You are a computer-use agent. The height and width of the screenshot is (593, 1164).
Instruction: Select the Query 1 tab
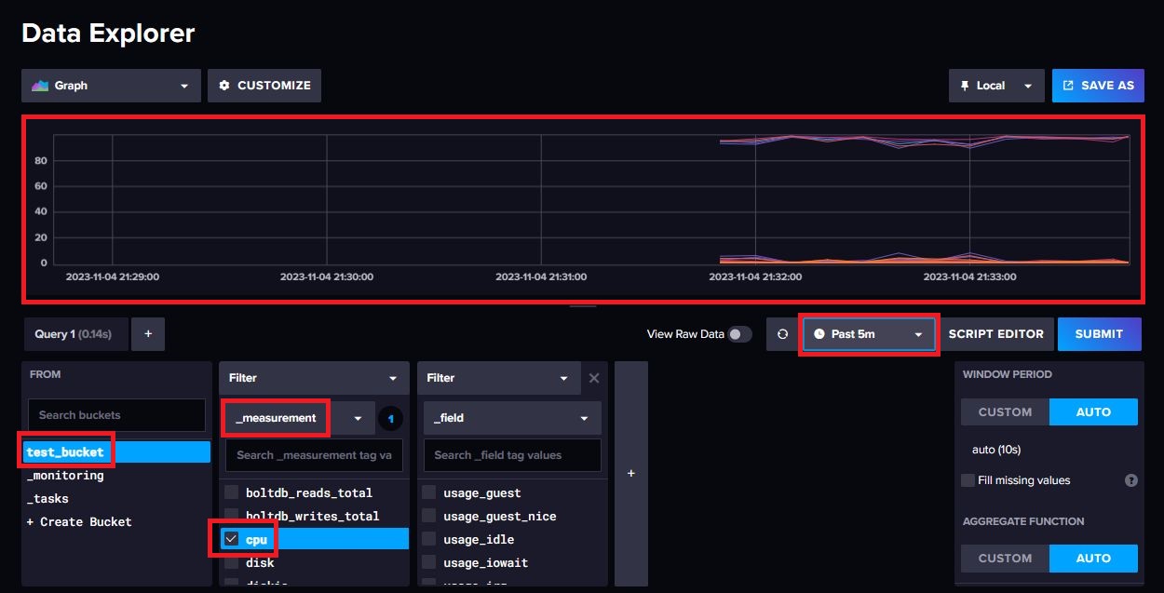coord(75,333)
